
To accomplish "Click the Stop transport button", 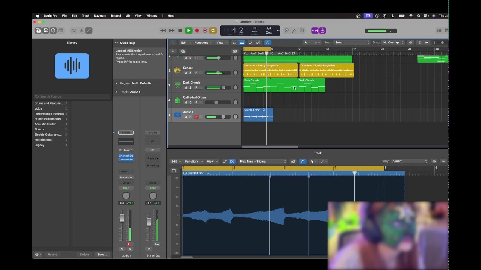I will [x=180, y=31].
